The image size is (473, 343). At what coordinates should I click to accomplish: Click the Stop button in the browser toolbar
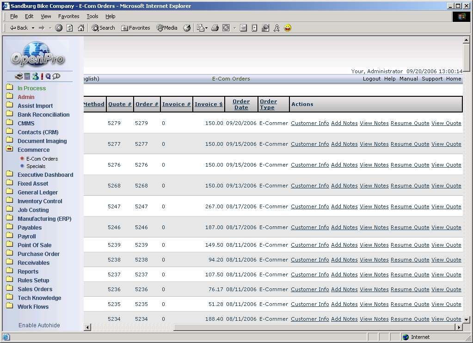[59, 28]
